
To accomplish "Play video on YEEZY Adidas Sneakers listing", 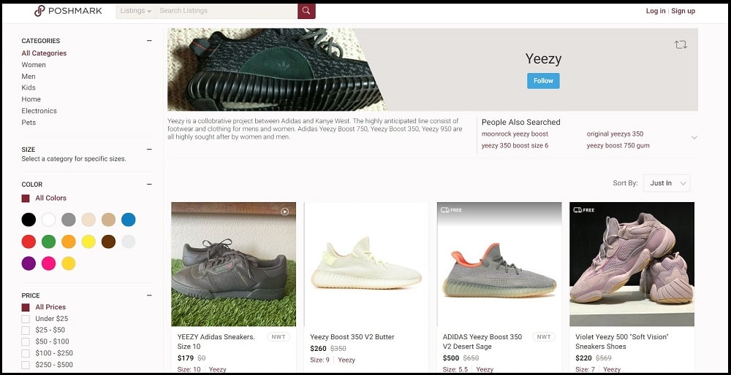I will 285,212.
